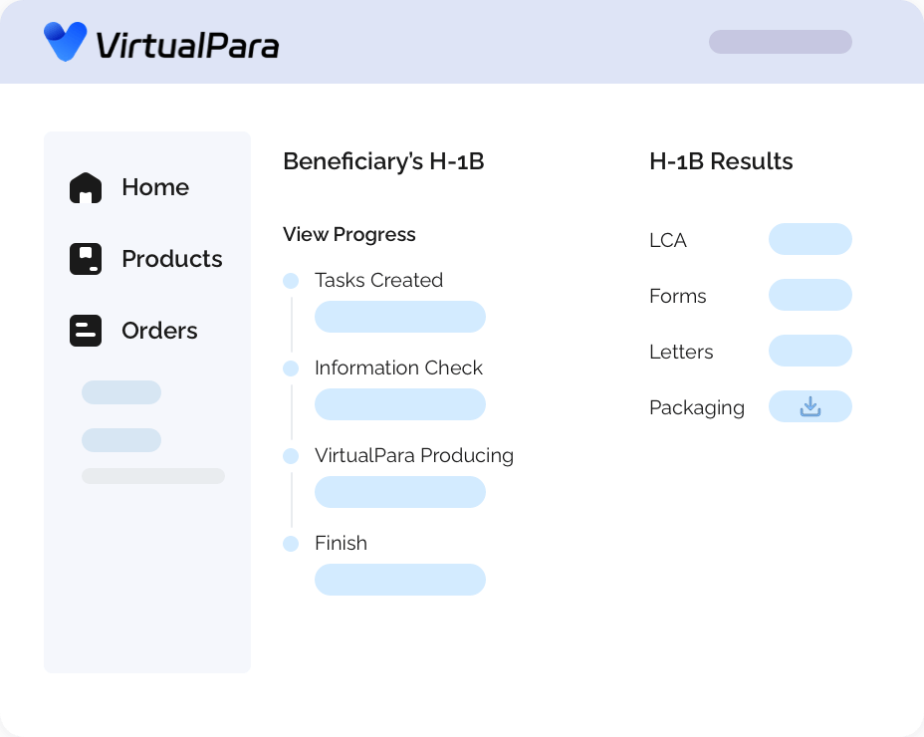Click the placeholder bar under Tasks Created
The width and height of the screenshot is (924, 737).
pos(400,317)
